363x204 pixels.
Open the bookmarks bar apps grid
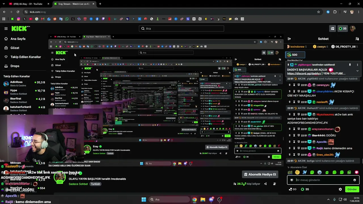click(4, 19)
